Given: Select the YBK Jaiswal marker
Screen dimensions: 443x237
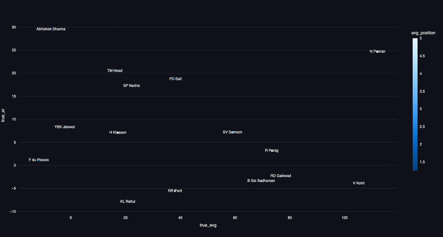Looking at the screenshot, I should pyautogui.click(x=65, y=127).
